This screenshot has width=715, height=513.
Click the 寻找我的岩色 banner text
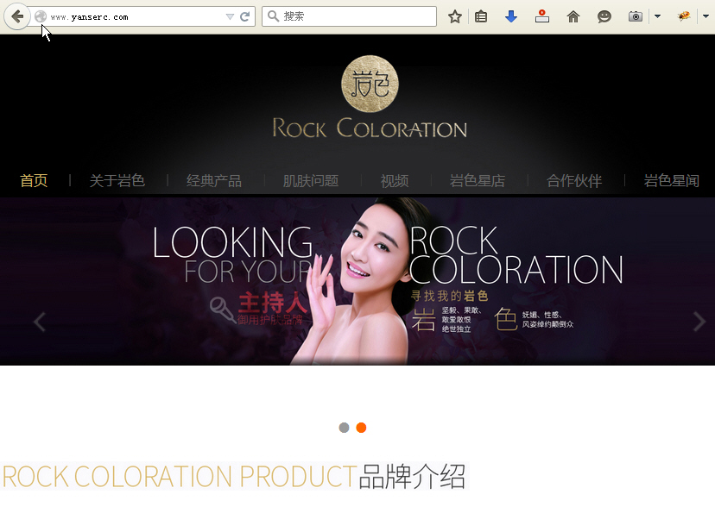449,296
